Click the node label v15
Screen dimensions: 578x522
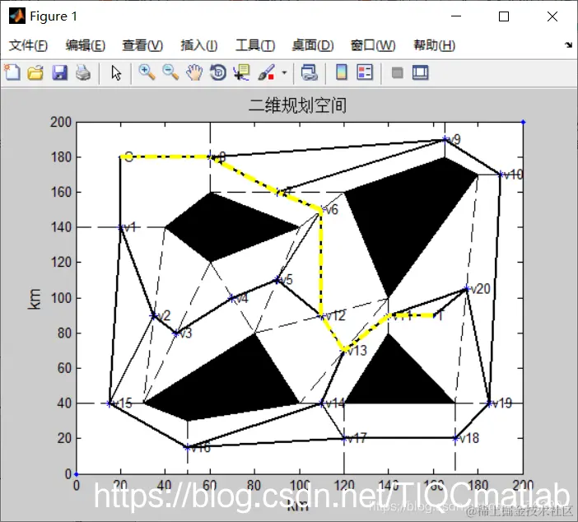pyautogui.click(x=122, y=403)
